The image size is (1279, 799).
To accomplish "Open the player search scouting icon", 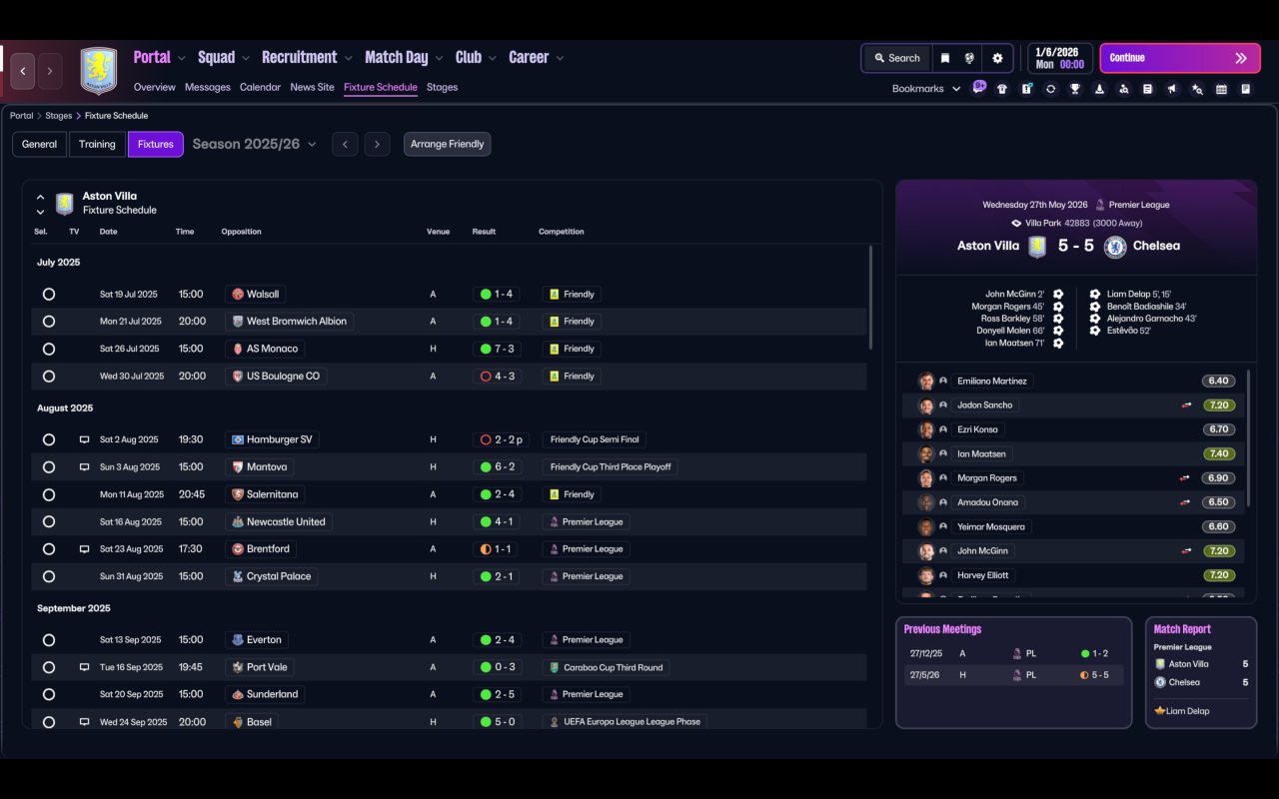I will (x=1123, y=89).
